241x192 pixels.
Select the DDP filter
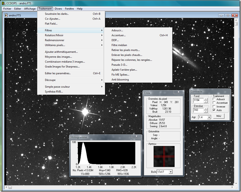click(x=138, y=40)
